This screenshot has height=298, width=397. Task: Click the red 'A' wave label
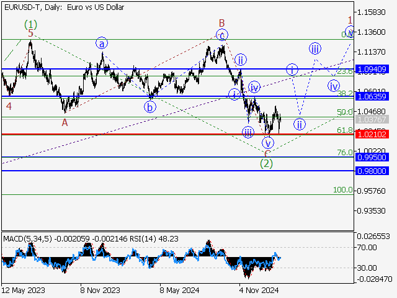click(65, 123)
